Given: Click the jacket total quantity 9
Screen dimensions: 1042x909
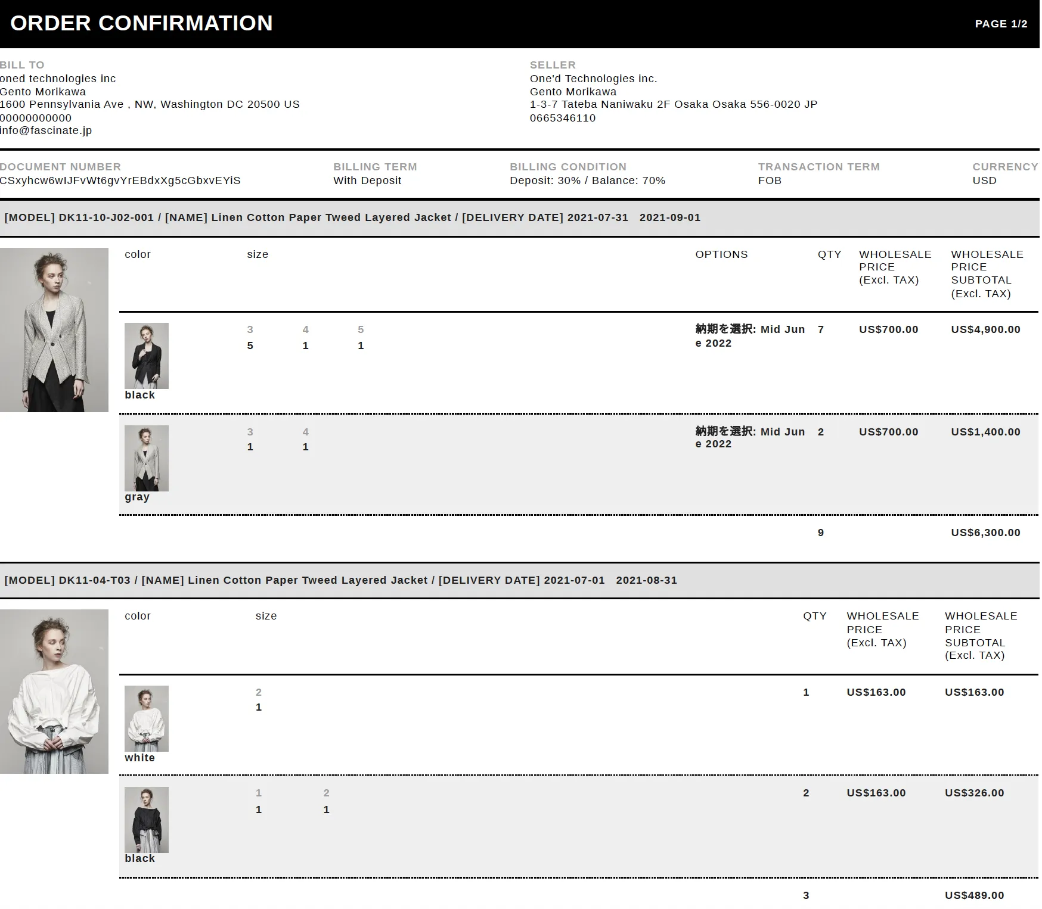Looking at the screenshot, I should [x=821, y=533].
